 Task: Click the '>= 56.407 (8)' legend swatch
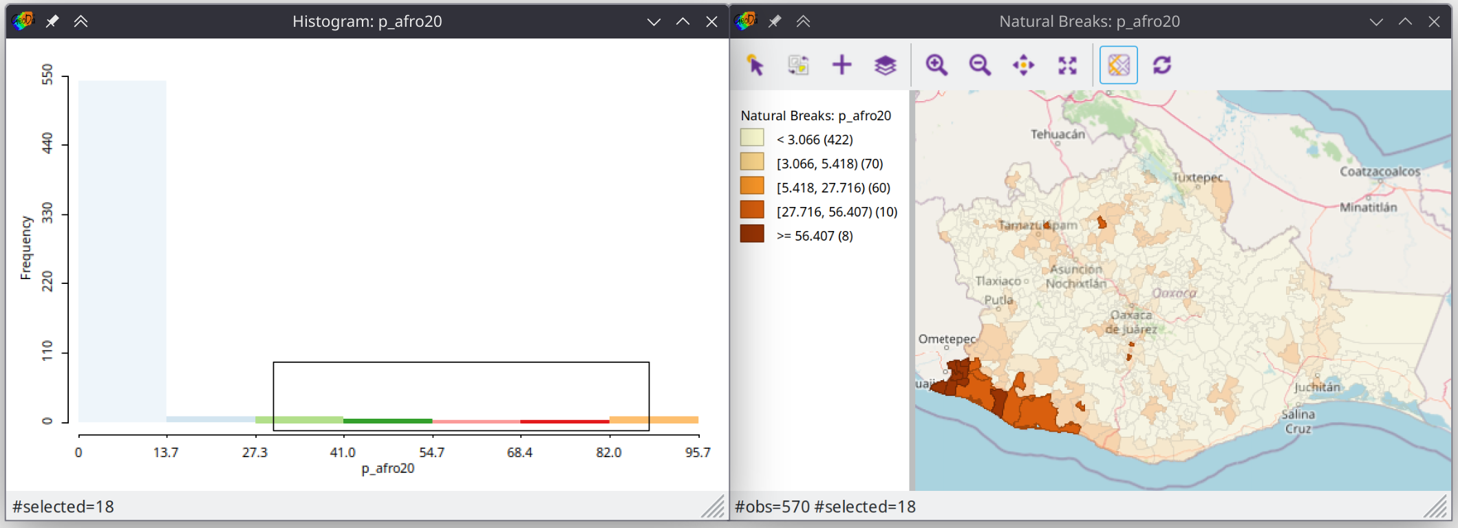pyautogui.click(x=752, y=234)
